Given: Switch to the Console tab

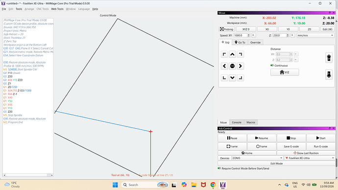Looking at the screenshot, I should (x=237, y=122).
